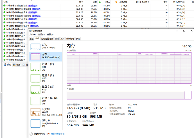
Task: Click download arrow icon of 动漫 torrent row
Action: click(x=4, y=22)
